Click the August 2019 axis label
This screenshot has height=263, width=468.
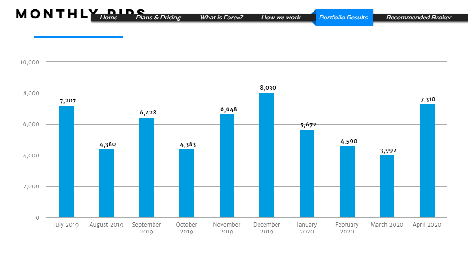tap(106, 225)
